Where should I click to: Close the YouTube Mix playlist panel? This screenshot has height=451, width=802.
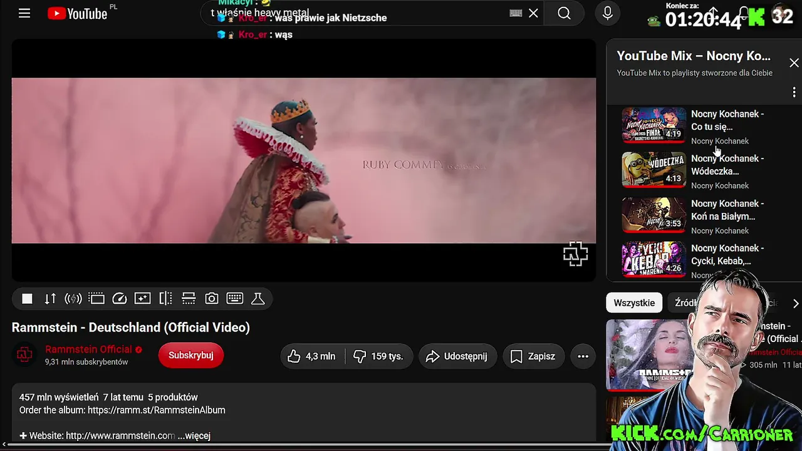(794, 63)
